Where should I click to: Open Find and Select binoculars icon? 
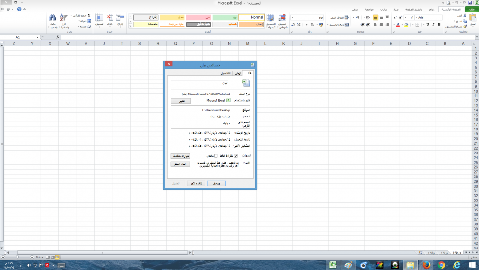tap(53, 17)
